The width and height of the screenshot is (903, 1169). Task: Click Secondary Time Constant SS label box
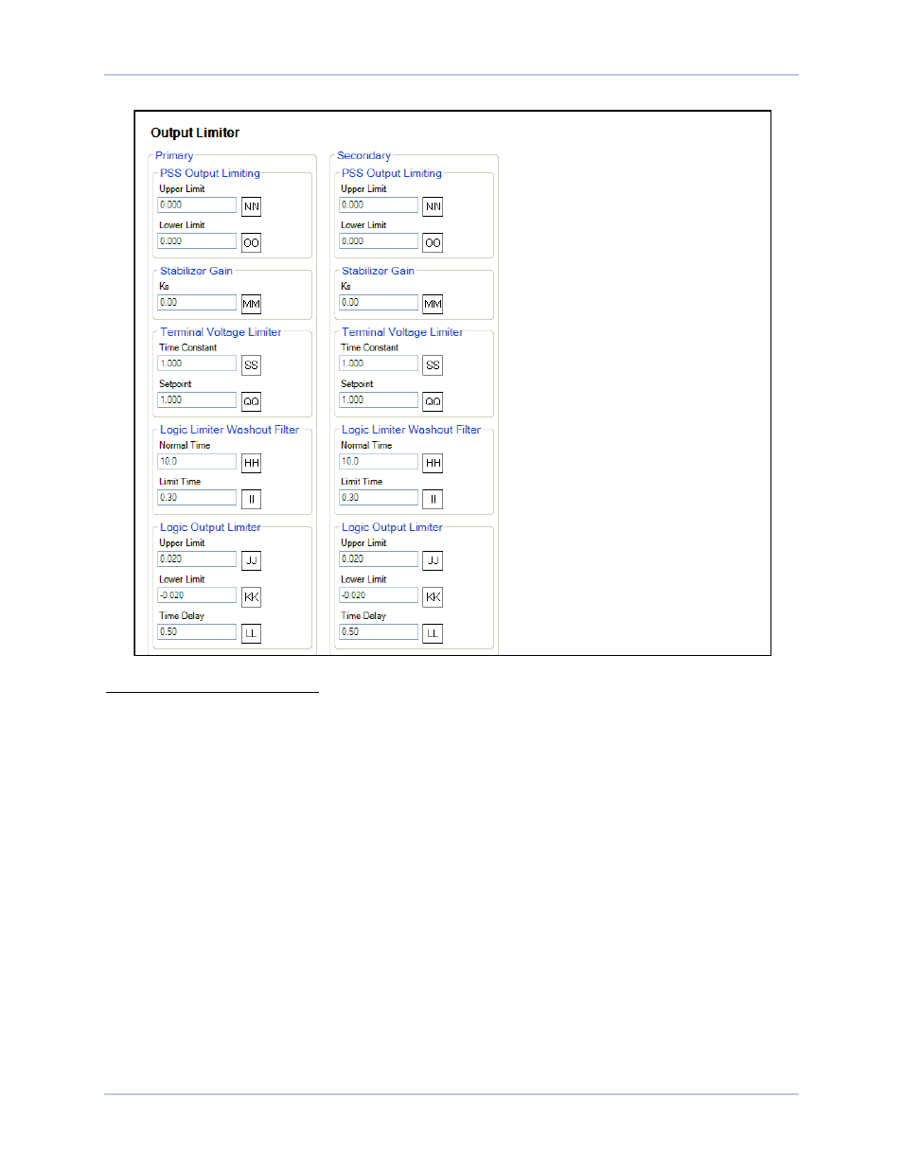433,365
